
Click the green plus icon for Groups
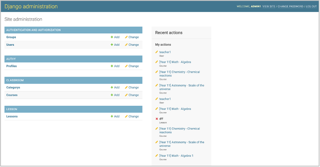pos(112,37)
